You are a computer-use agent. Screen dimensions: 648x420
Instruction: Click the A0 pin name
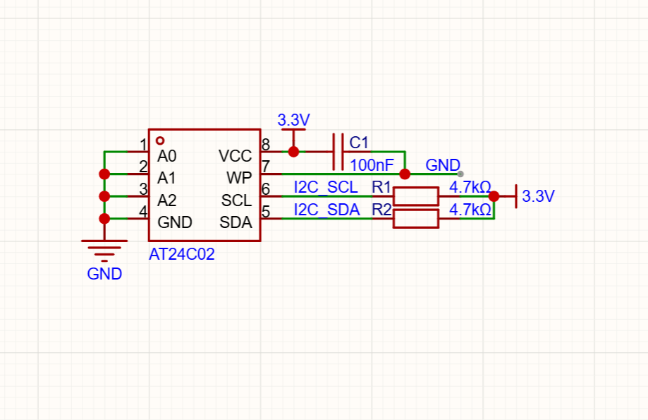167,156
